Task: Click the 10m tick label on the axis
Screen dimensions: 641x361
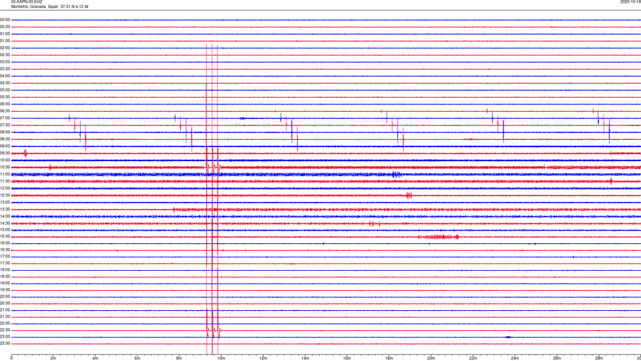Action: click(x=221, y=358)
